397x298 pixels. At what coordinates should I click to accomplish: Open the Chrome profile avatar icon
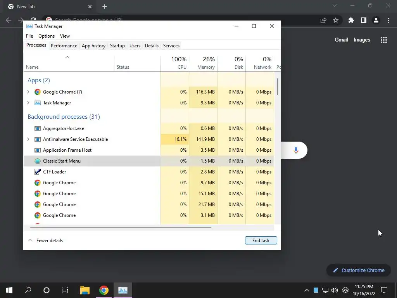coord(376,20)
